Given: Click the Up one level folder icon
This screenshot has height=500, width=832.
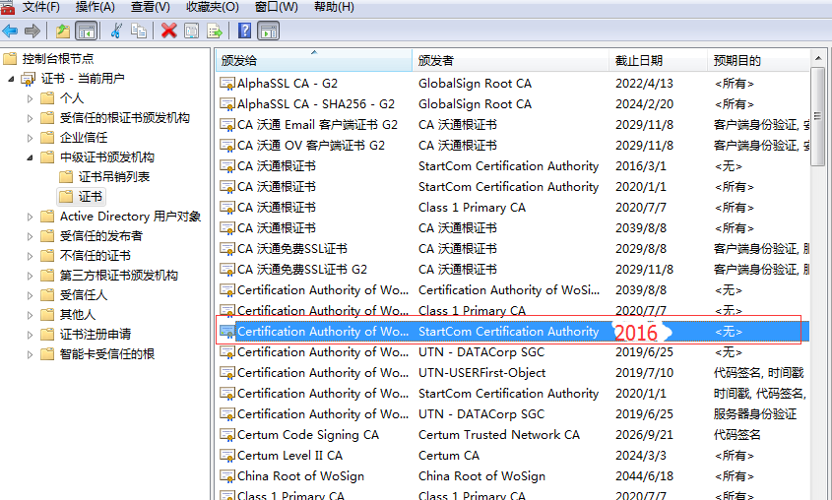Looking at the screenshot, I should tap(63, 31).
